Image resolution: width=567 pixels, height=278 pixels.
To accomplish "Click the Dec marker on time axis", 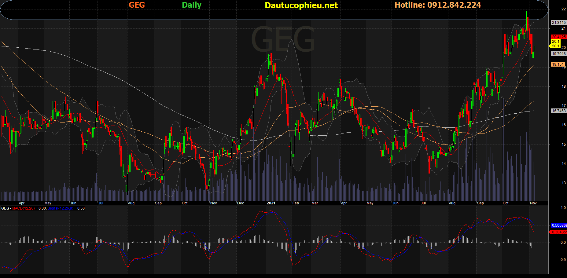I will [x=241, y=203].
